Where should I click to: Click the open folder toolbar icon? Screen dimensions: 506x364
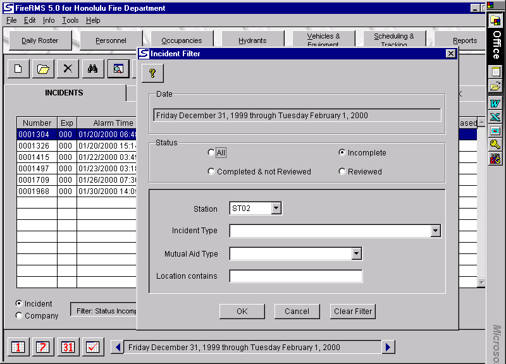[x=43, y=69]
